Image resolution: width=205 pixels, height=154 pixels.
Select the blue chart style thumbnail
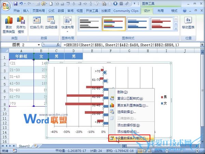coord(137,24)
